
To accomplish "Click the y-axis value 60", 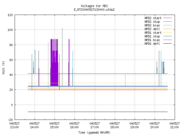I will [11, 60].
